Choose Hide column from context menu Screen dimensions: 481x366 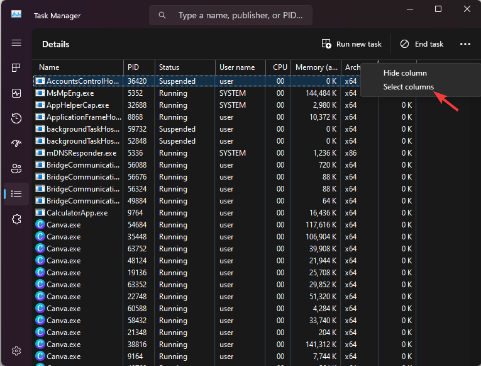point(405,73)
